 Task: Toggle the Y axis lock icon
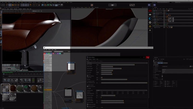(x=25, y=5)
